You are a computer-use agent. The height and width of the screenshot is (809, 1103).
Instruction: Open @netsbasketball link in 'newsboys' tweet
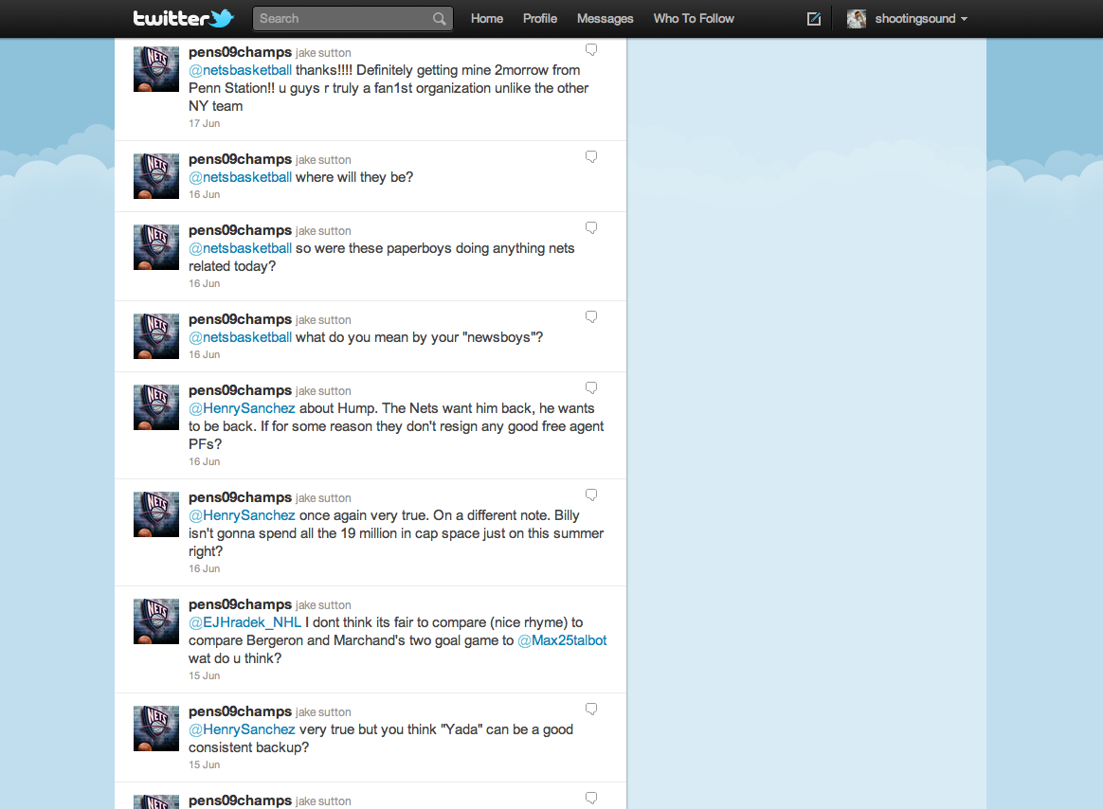pos(240,337)
